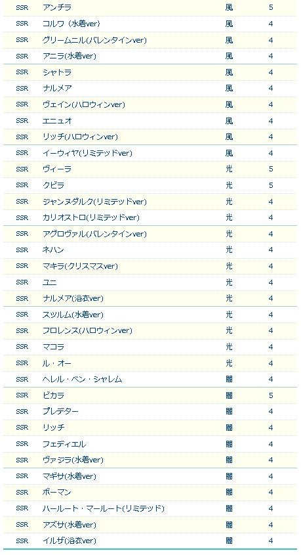Click ハールート・マールート(リミテッド) entry
Image resolution: width=301 pixels, height=555 pixels.
(104, 508)
